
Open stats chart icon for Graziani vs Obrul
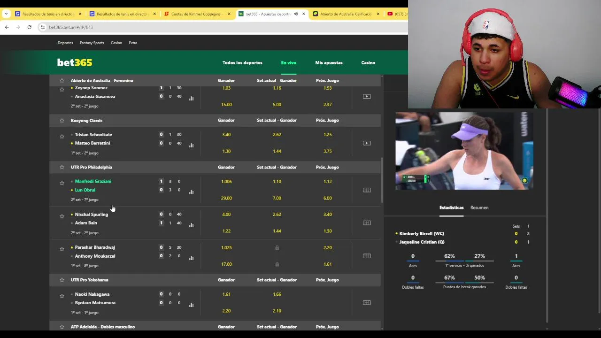tap(191, 192)
